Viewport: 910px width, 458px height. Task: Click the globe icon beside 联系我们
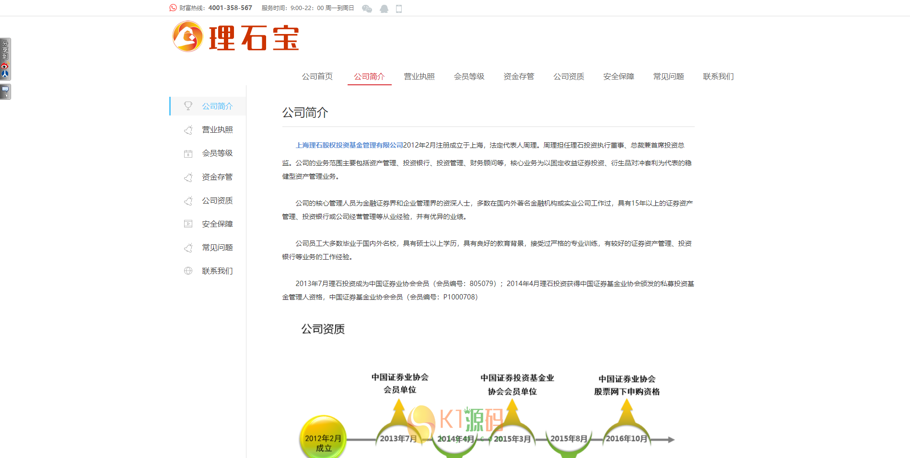coord(188,271)
